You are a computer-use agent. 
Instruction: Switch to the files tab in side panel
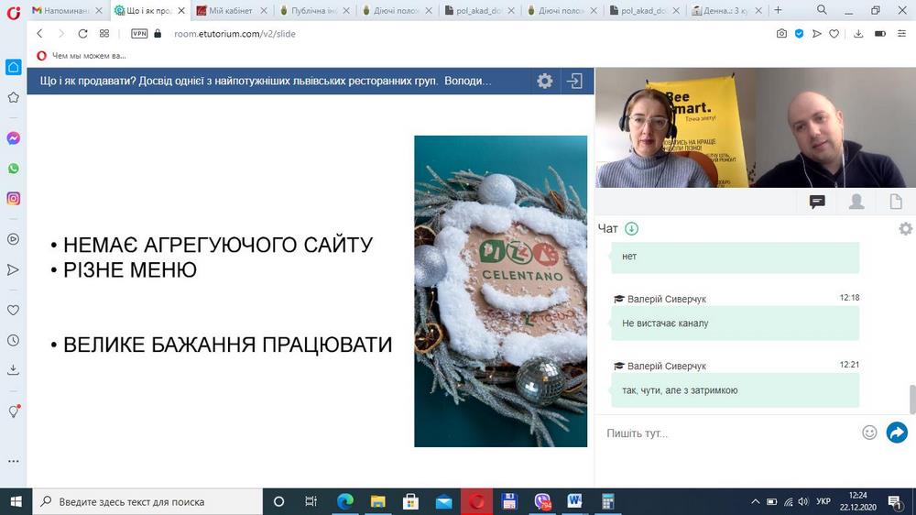tap(896, 202)
